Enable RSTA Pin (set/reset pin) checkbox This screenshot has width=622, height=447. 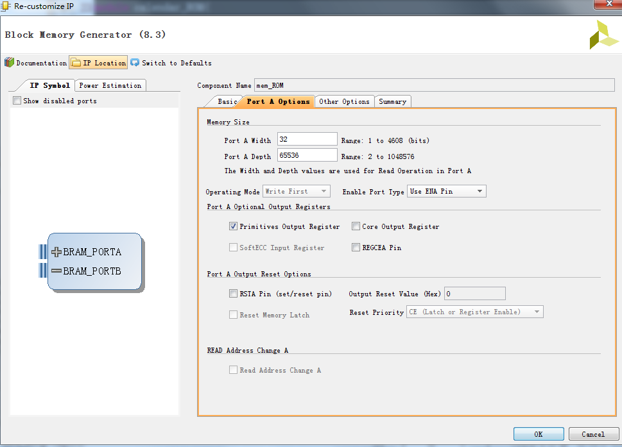(x=233, y=294)
